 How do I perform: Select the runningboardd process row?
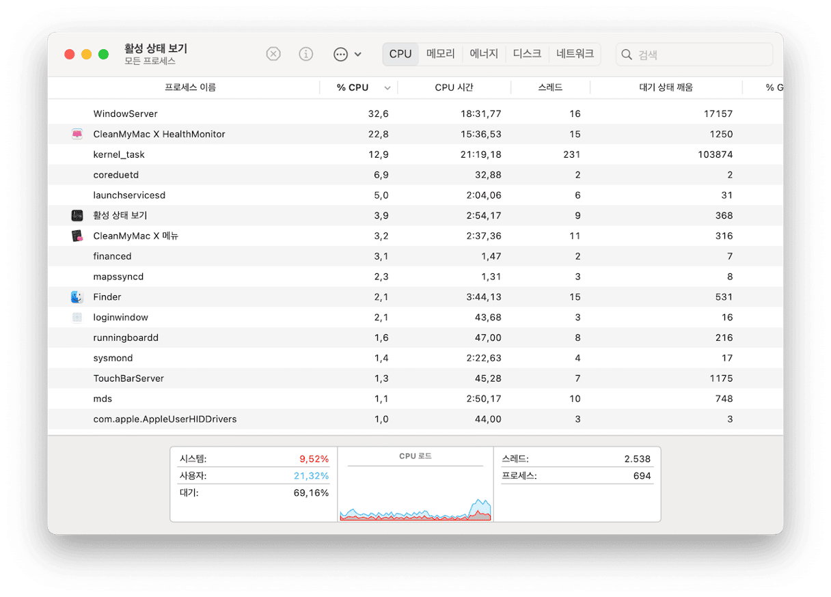415,337
